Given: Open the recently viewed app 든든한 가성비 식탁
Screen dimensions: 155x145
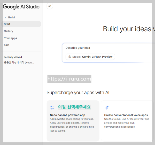Looking at the screenshot, I should pyautogui.click(x=19, y=63).
